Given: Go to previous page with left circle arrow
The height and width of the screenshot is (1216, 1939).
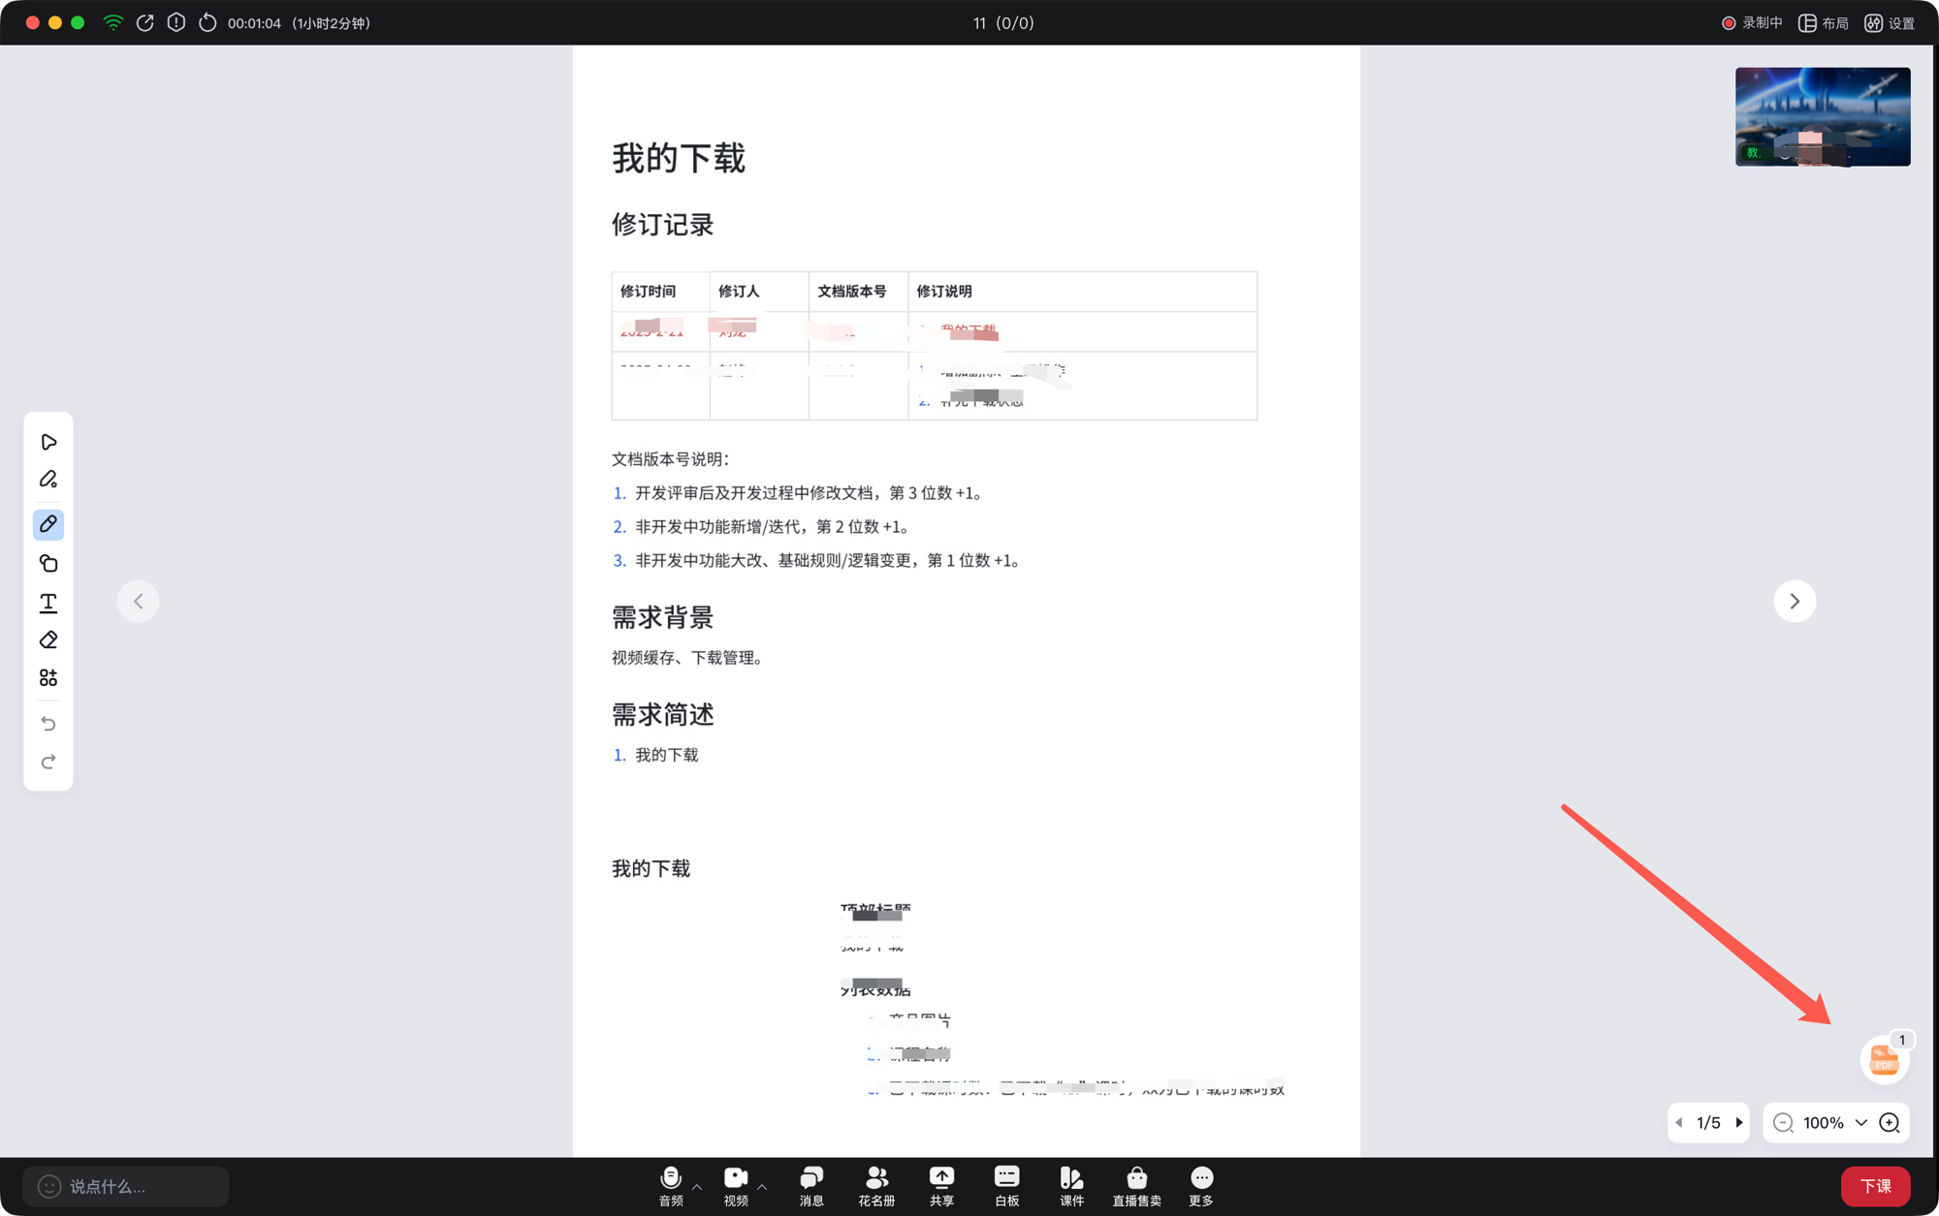Looking at the screenshot, I should (x=139, y=601).
